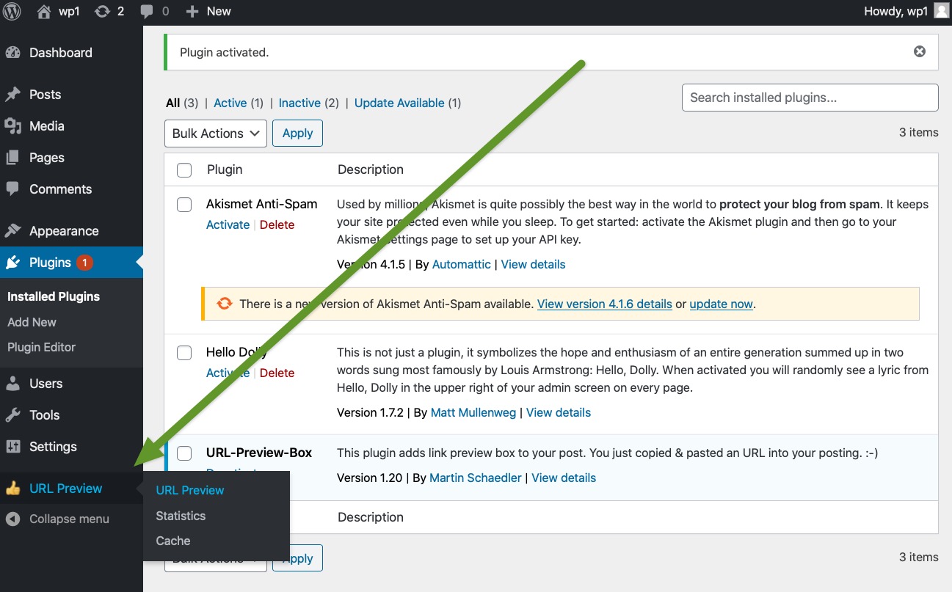Click the home icon for wp1 site
The height and width of the screenshot is (592, 952).
tap(45, 11)
